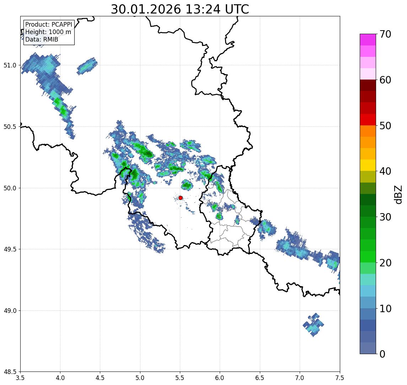Pick the yellow colorbar swatch above 40

pyautogui.click(x=368, y=165)
